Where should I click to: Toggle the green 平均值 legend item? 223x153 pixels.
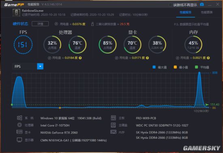tap(202, 67)
